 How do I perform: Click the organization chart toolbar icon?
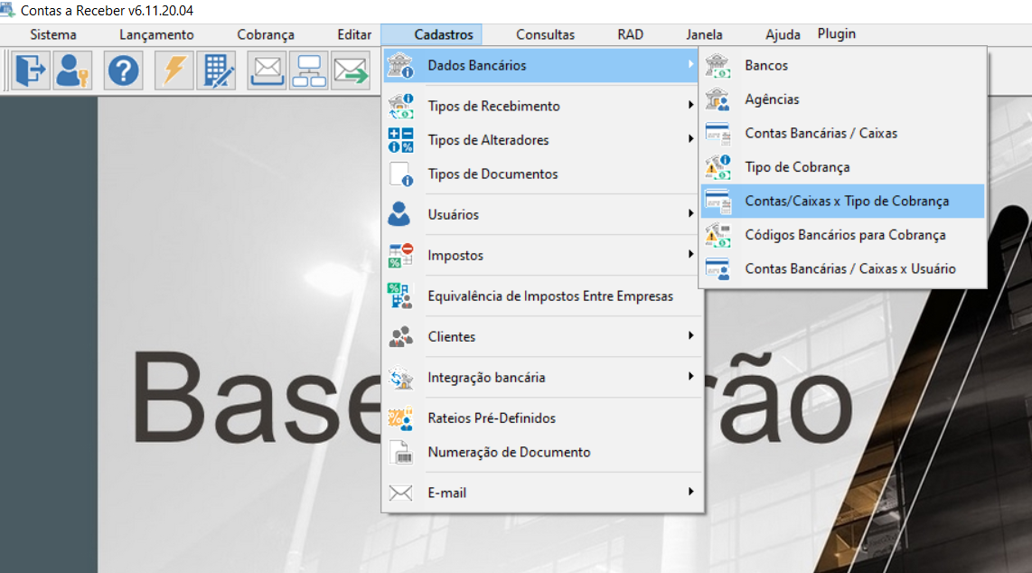[309, 70]
